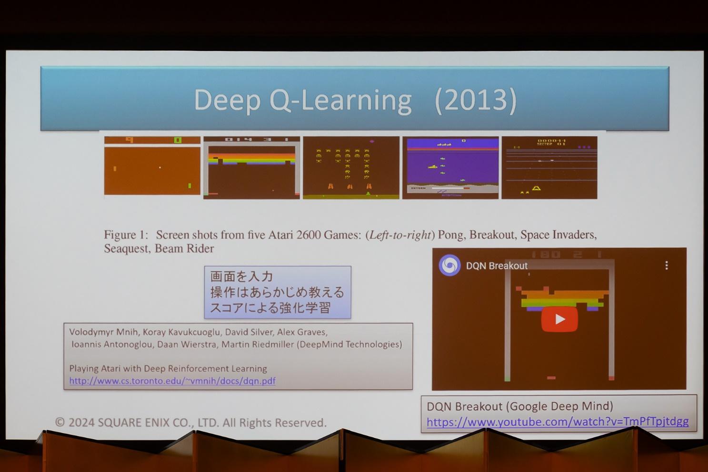This screenshot has width=708, height=472.
Task: Open the YouTube watch?v=TmPfTpjtdgg link
Action: click(x=558, y=422)
